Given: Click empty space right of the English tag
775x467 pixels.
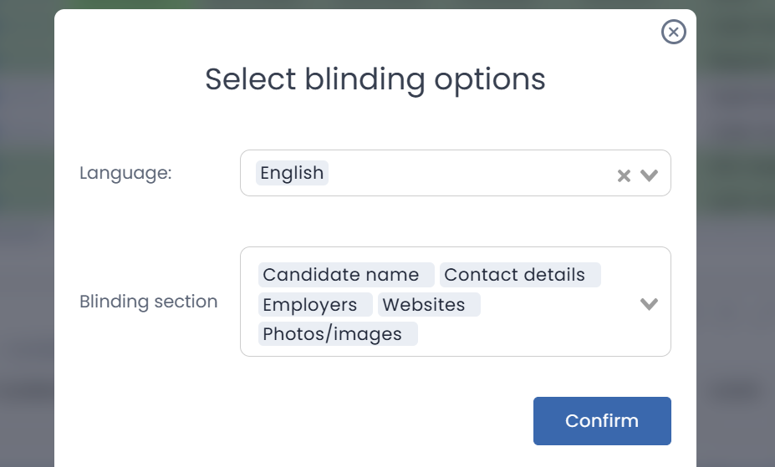Looking at the screenshot, I should 468,173.
